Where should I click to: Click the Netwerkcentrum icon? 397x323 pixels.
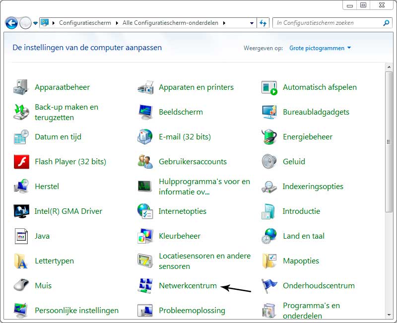pos(145,286)
